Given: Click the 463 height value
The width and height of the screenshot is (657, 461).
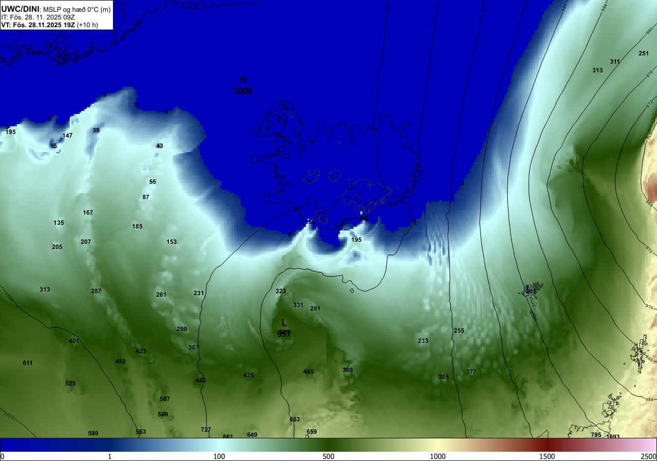Looking at the screenshot, I should pyautogui.click(x=201, y=380).
